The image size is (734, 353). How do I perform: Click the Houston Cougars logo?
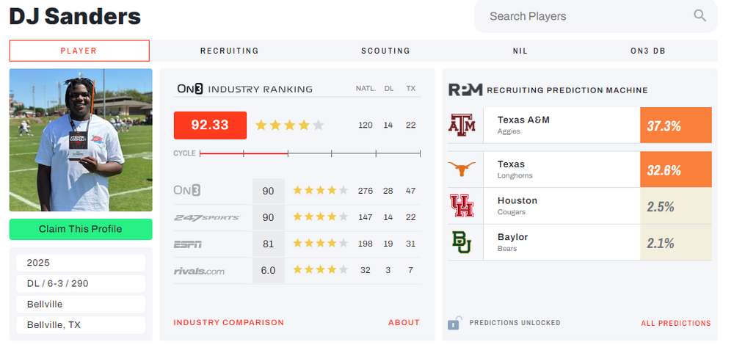(462, 206)
